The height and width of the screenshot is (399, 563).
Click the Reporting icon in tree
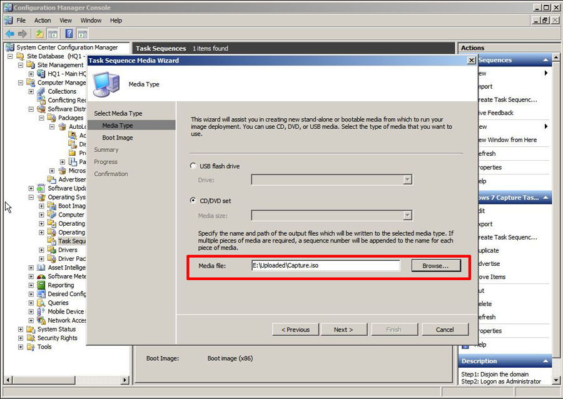coord(41,285)
